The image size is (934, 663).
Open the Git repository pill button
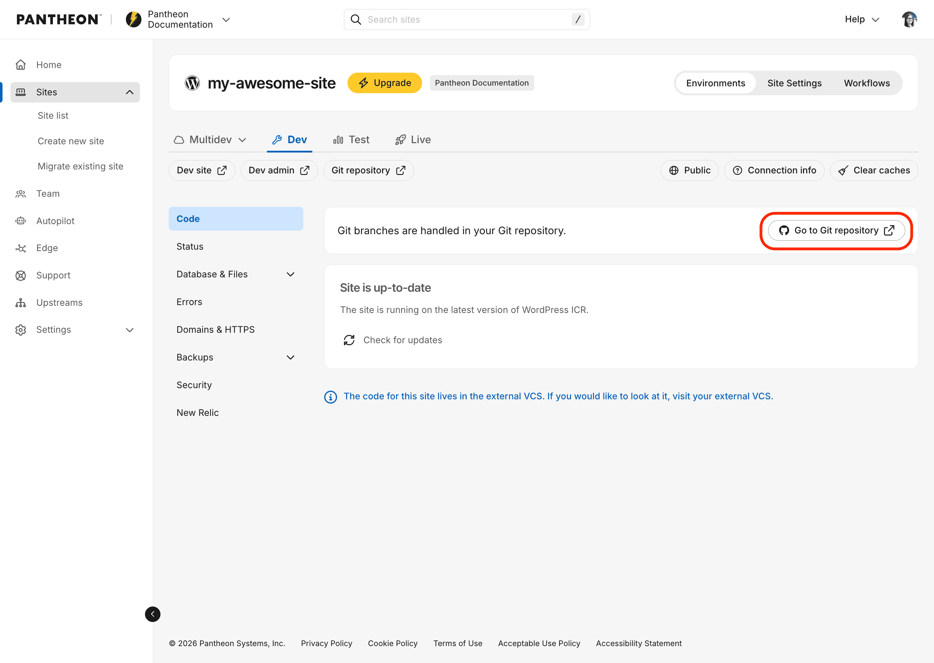[x=369, y=171]
